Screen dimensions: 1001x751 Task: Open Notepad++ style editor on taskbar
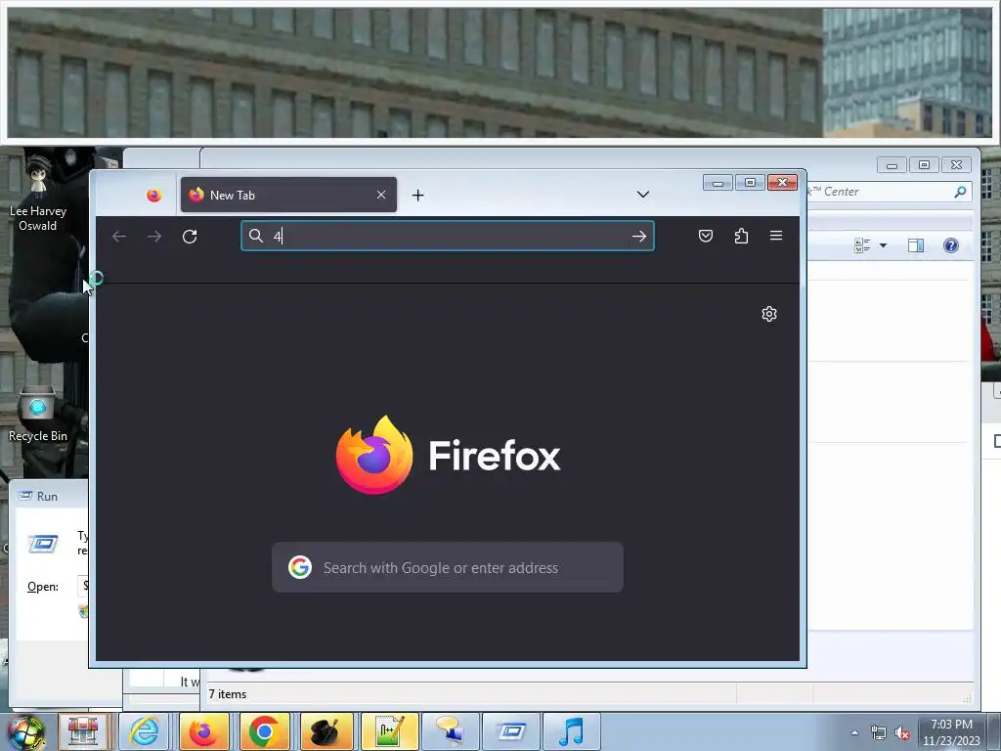click(x=389, y=731)
